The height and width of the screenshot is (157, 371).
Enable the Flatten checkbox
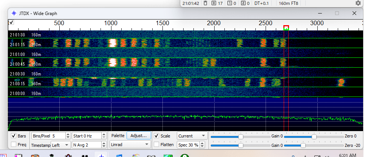(156, 145)
